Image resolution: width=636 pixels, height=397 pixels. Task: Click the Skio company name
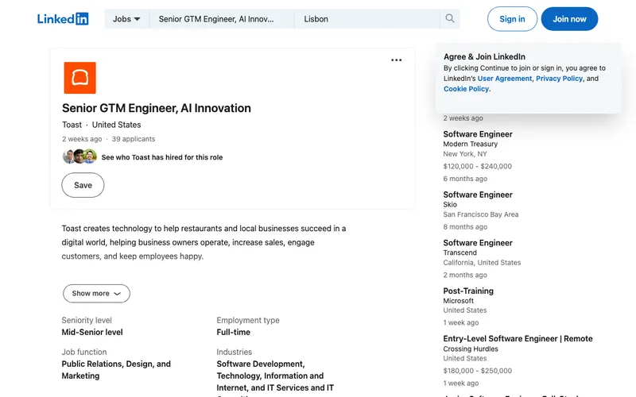click(x=450, y=205)
